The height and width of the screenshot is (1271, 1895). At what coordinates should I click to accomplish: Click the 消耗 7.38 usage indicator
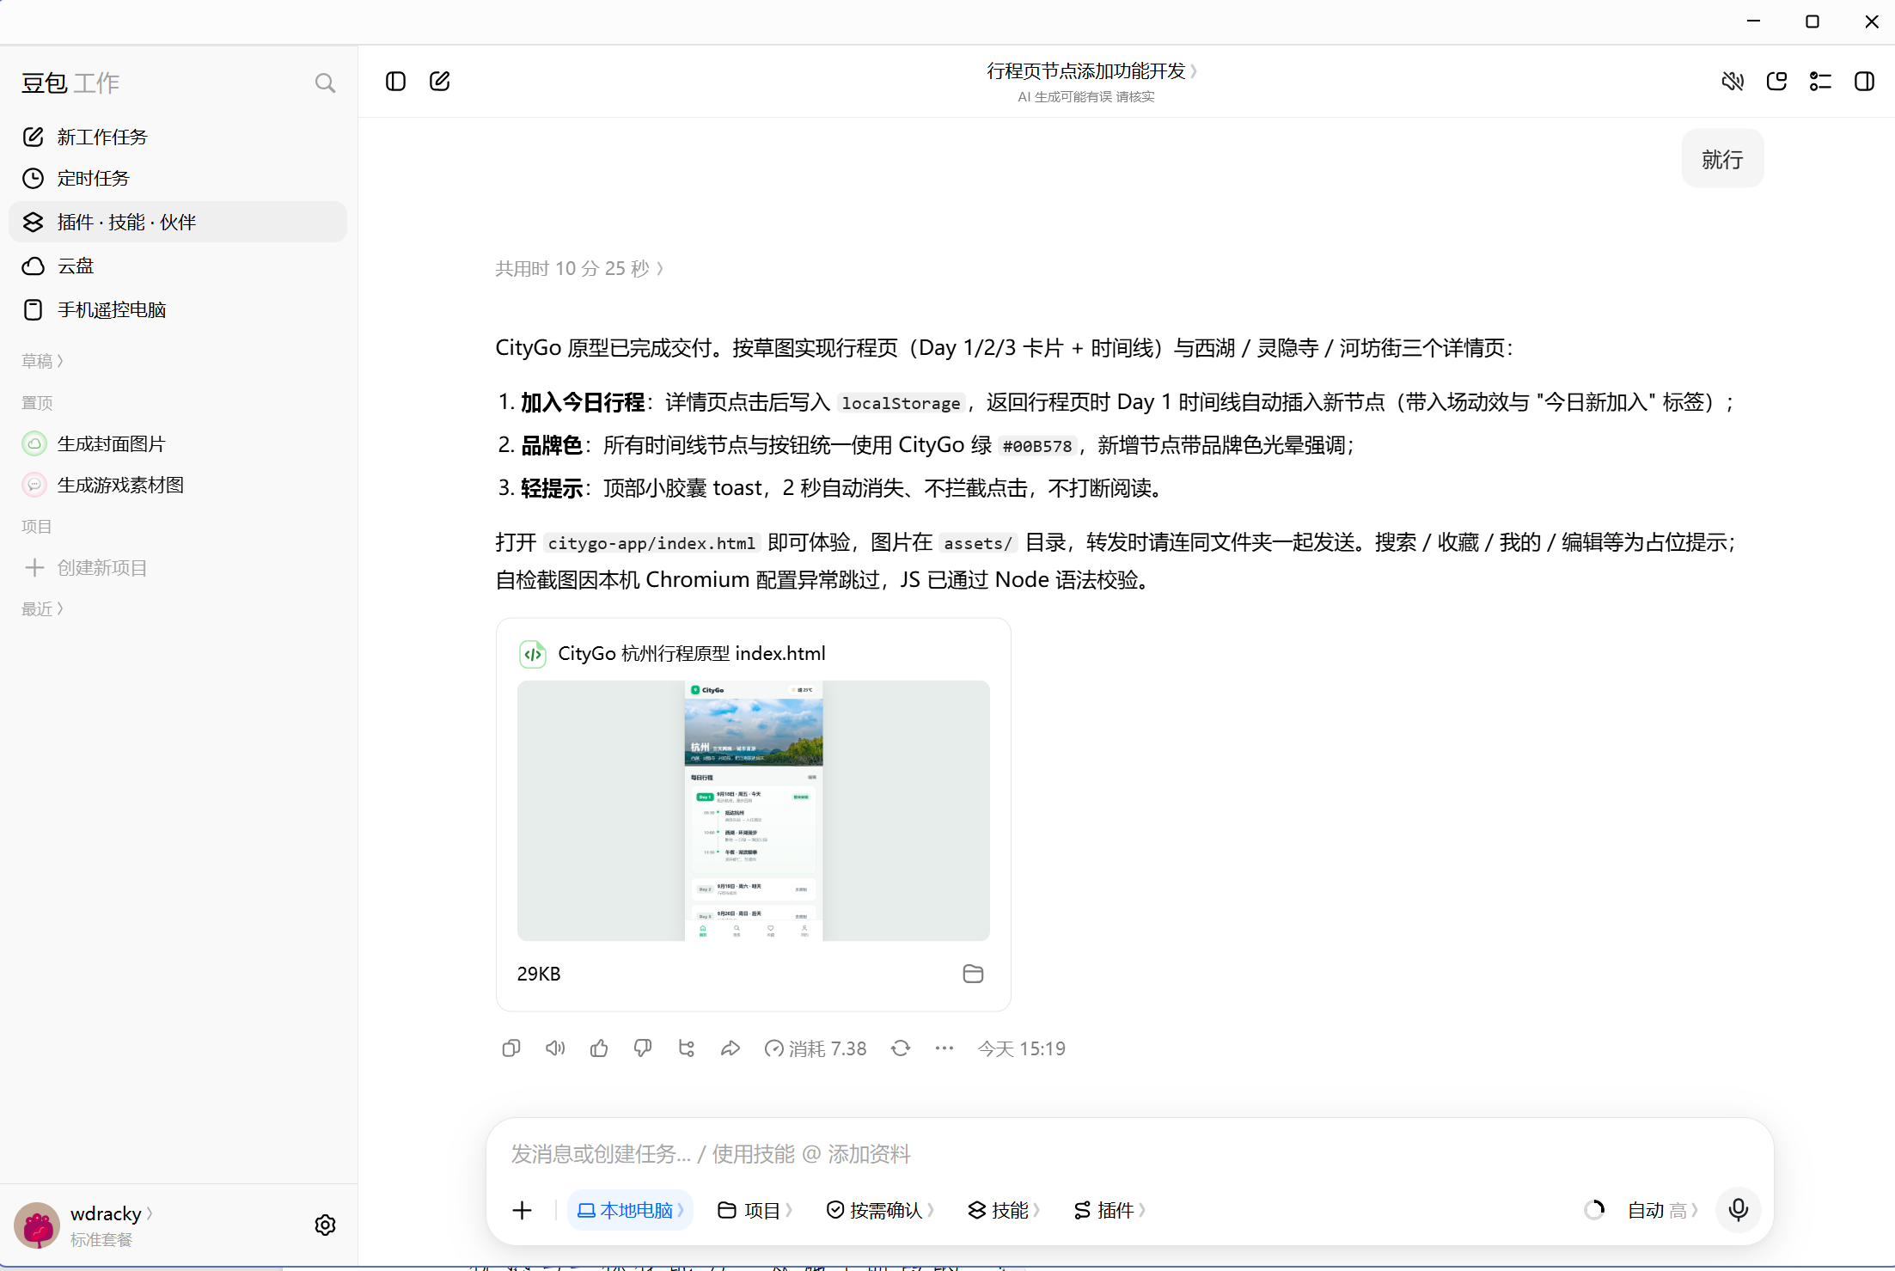pos(816,1048)
